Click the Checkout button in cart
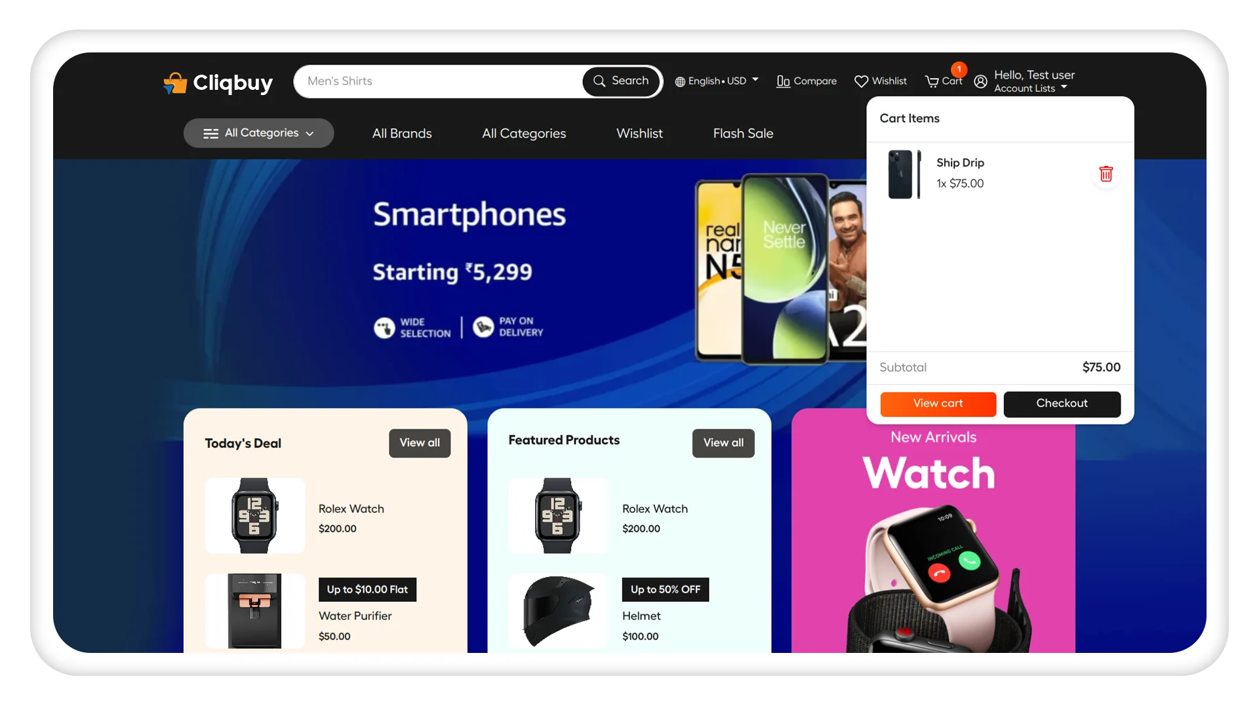The image size is (1259, 708). [x=1061, y=403]
